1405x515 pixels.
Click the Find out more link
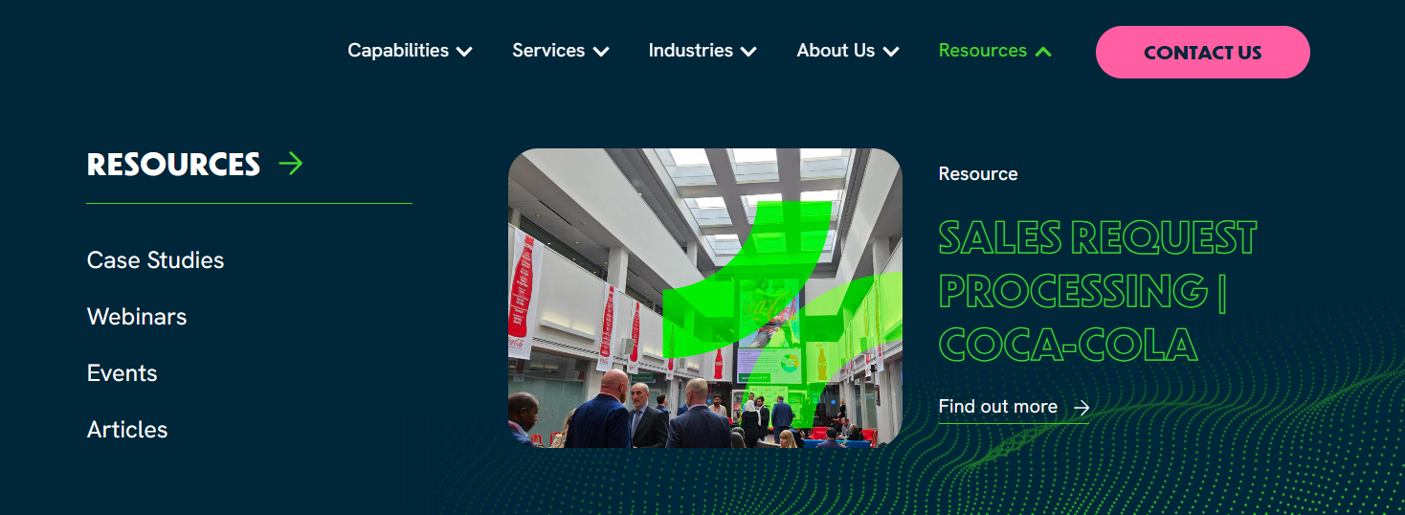(1014, 407)
